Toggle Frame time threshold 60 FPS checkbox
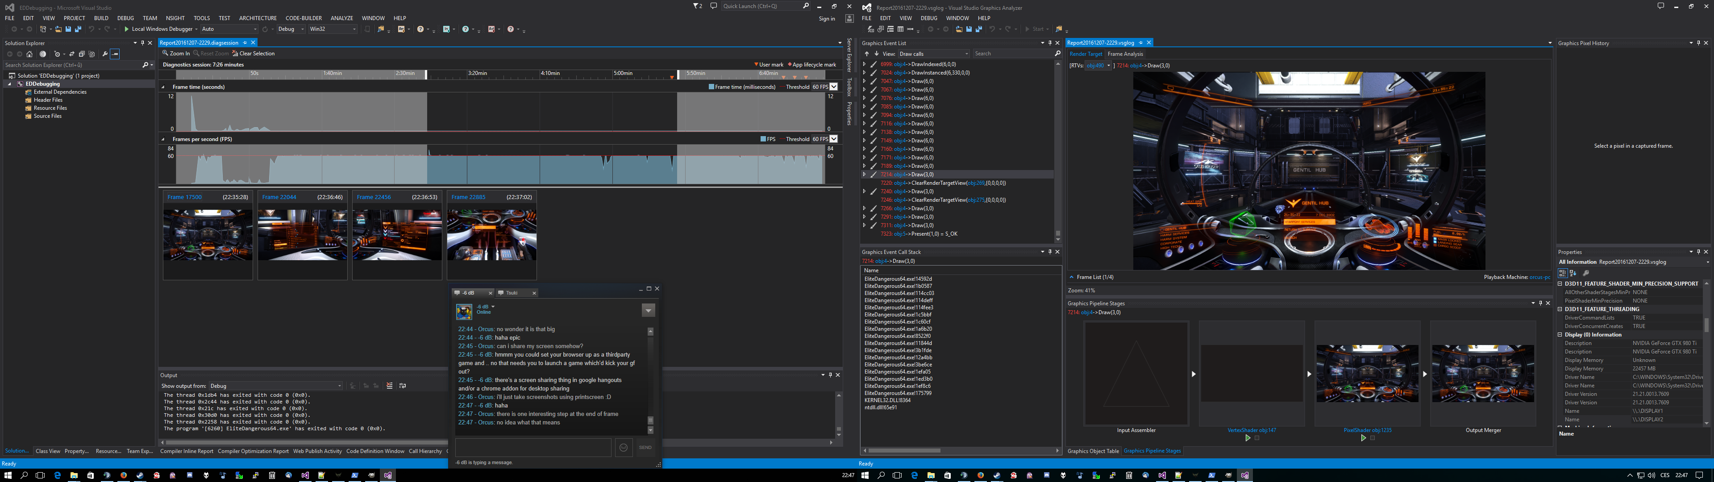Image resolution: width=1714 pixels, height=482 pixels. (834, 87)
